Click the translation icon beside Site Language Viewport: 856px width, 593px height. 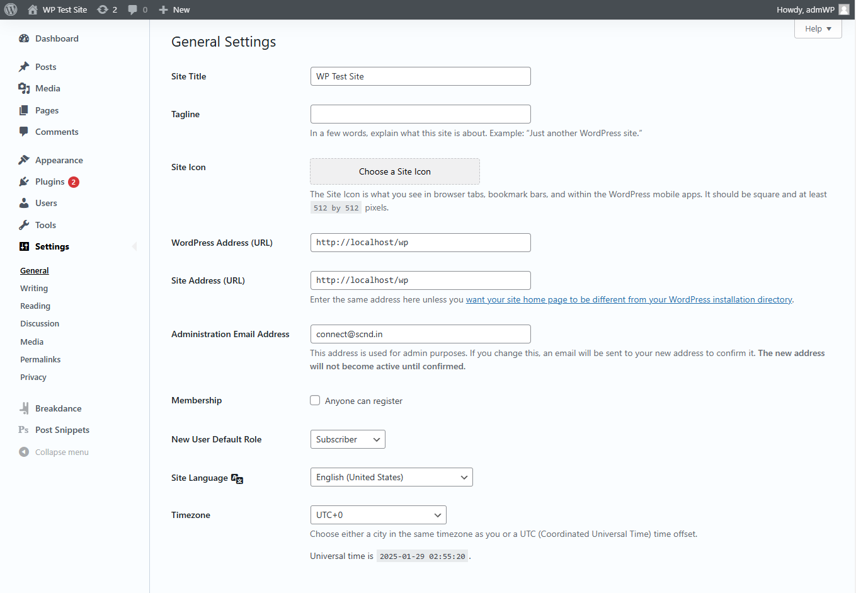(x=237, y=478)
